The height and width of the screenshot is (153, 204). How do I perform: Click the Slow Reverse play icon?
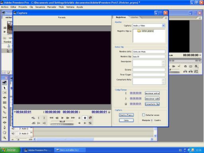click(x=79, y=123)
